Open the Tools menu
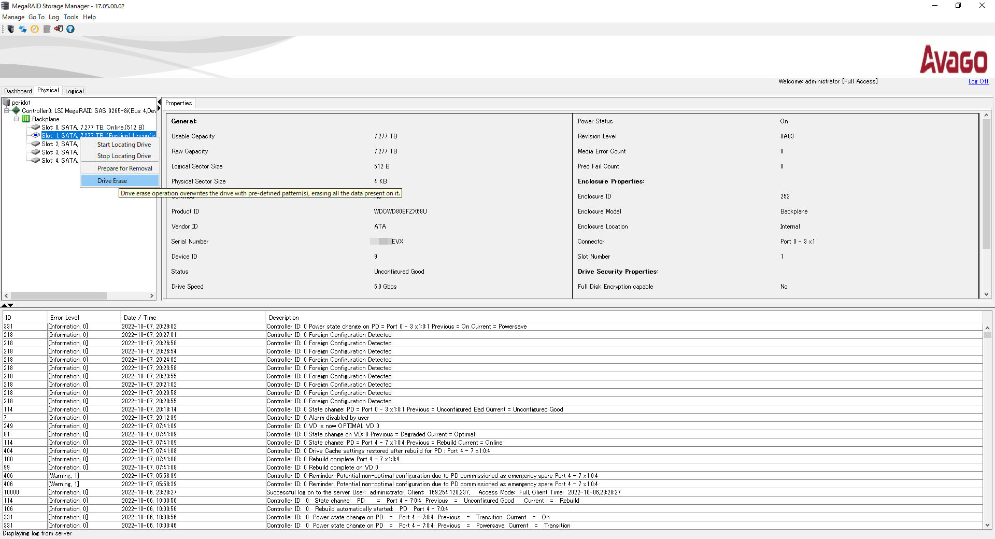Image resolution: width=995 pixels, height=539 pixels. [71, 17]
